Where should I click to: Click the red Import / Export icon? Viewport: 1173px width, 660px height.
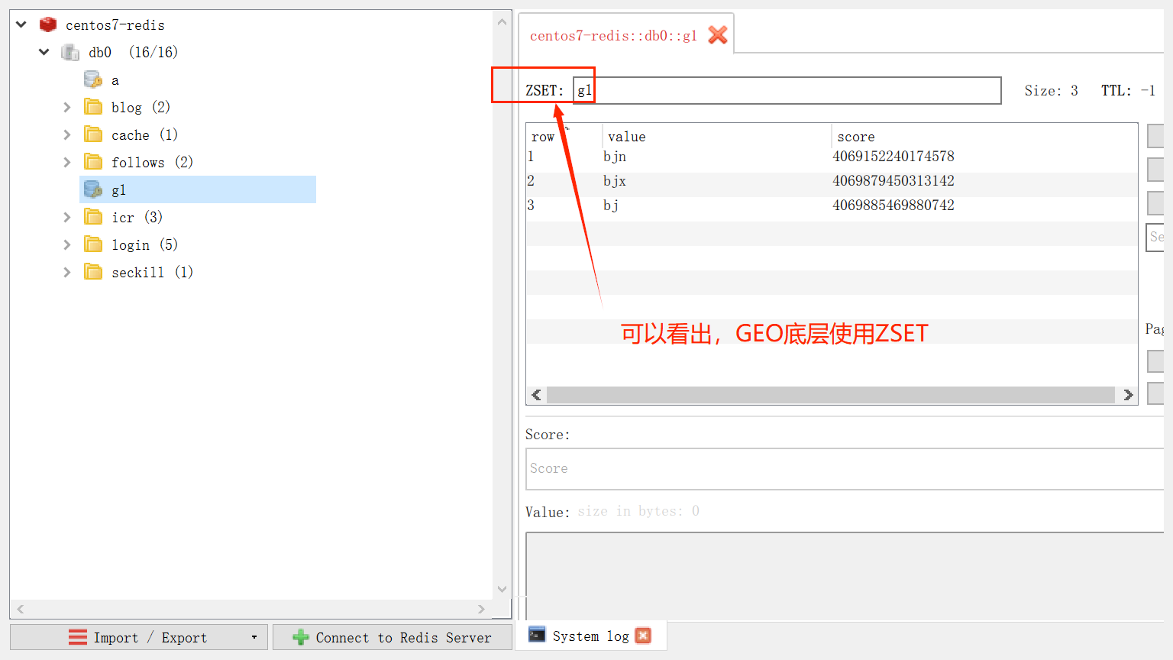[78, 637]
